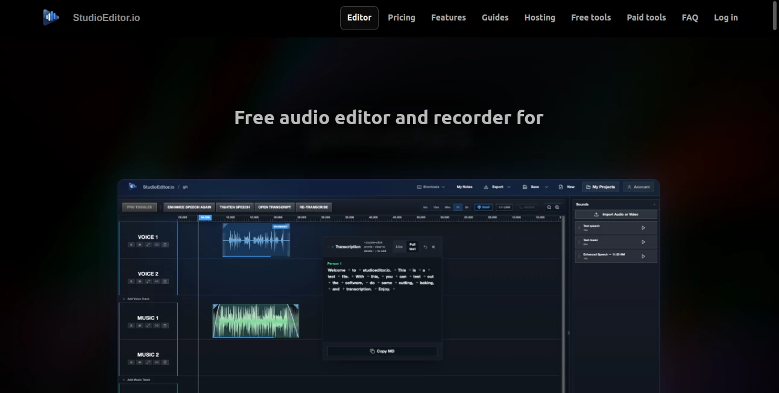This screenshot has width=779, height=393.
Task: Solo the MUSIC 2 track
Action: pyautogui.click(x=131, y=362)
